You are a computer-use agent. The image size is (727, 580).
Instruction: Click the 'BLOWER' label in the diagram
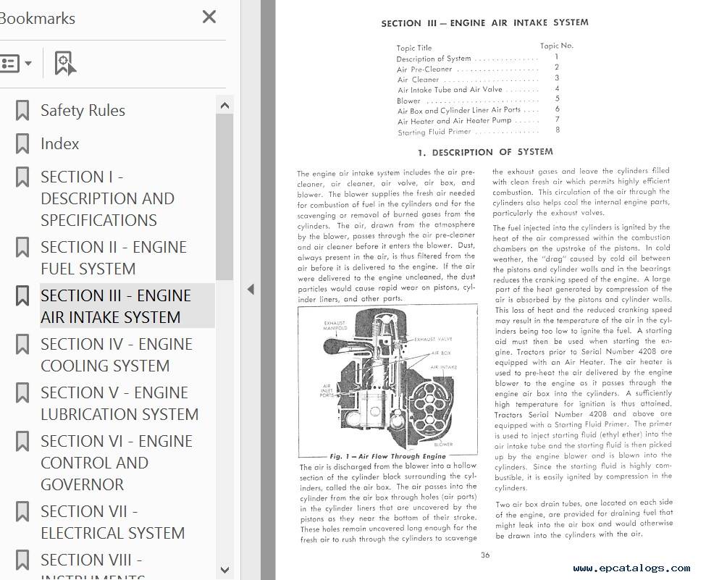[444, 444]
